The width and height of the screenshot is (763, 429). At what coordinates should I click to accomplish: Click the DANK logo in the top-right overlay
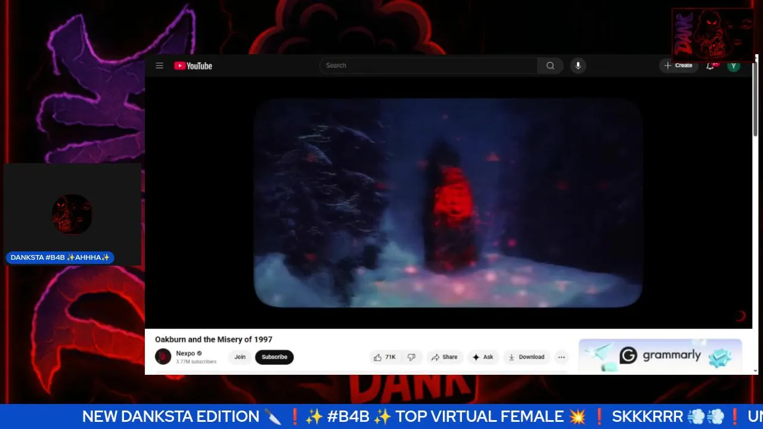[713, 35]
